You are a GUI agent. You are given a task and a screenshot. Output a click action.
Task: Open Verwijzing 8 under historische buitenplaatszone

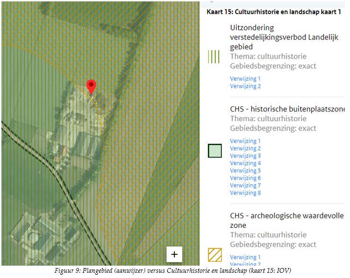[245, 193]
